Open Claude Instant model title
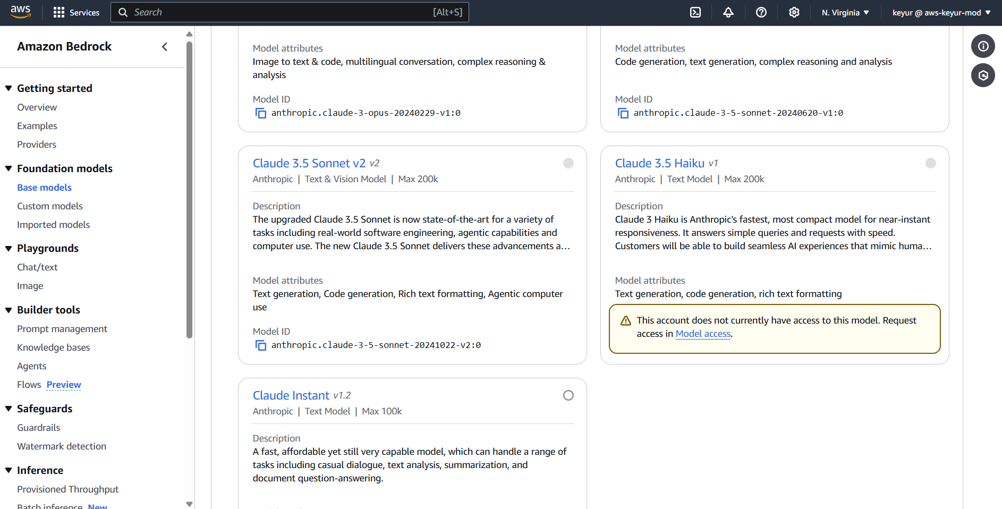This screenshot has height=509, width=1002. 291,395
